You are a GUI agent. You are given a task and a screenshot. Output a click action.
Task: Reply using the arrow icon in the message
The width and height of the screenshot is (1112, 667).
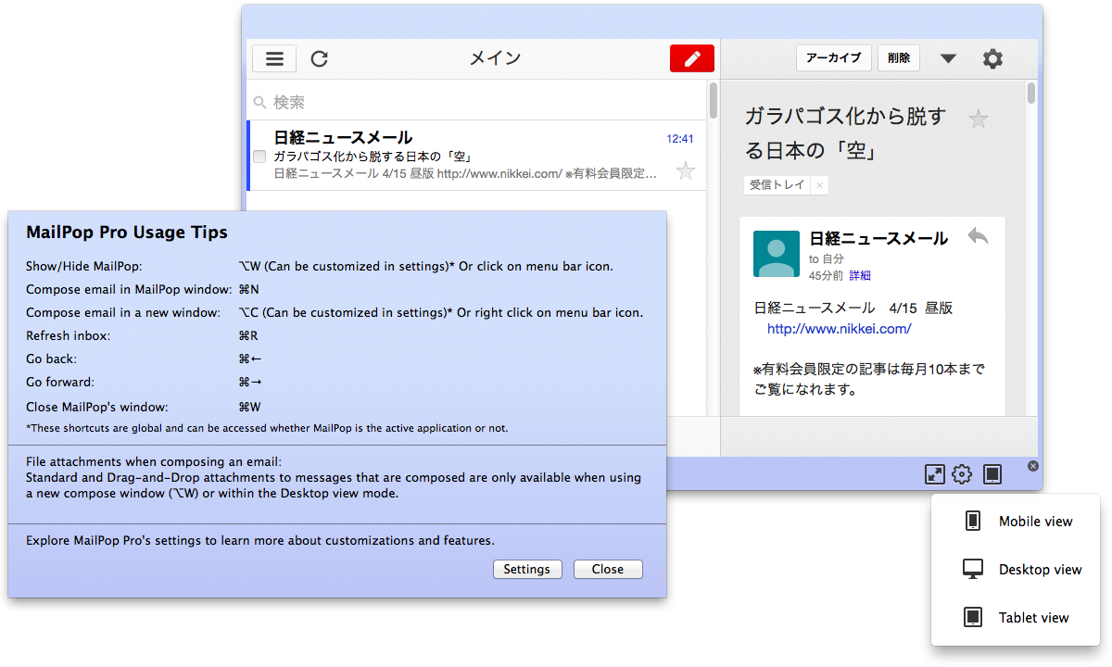978,235
